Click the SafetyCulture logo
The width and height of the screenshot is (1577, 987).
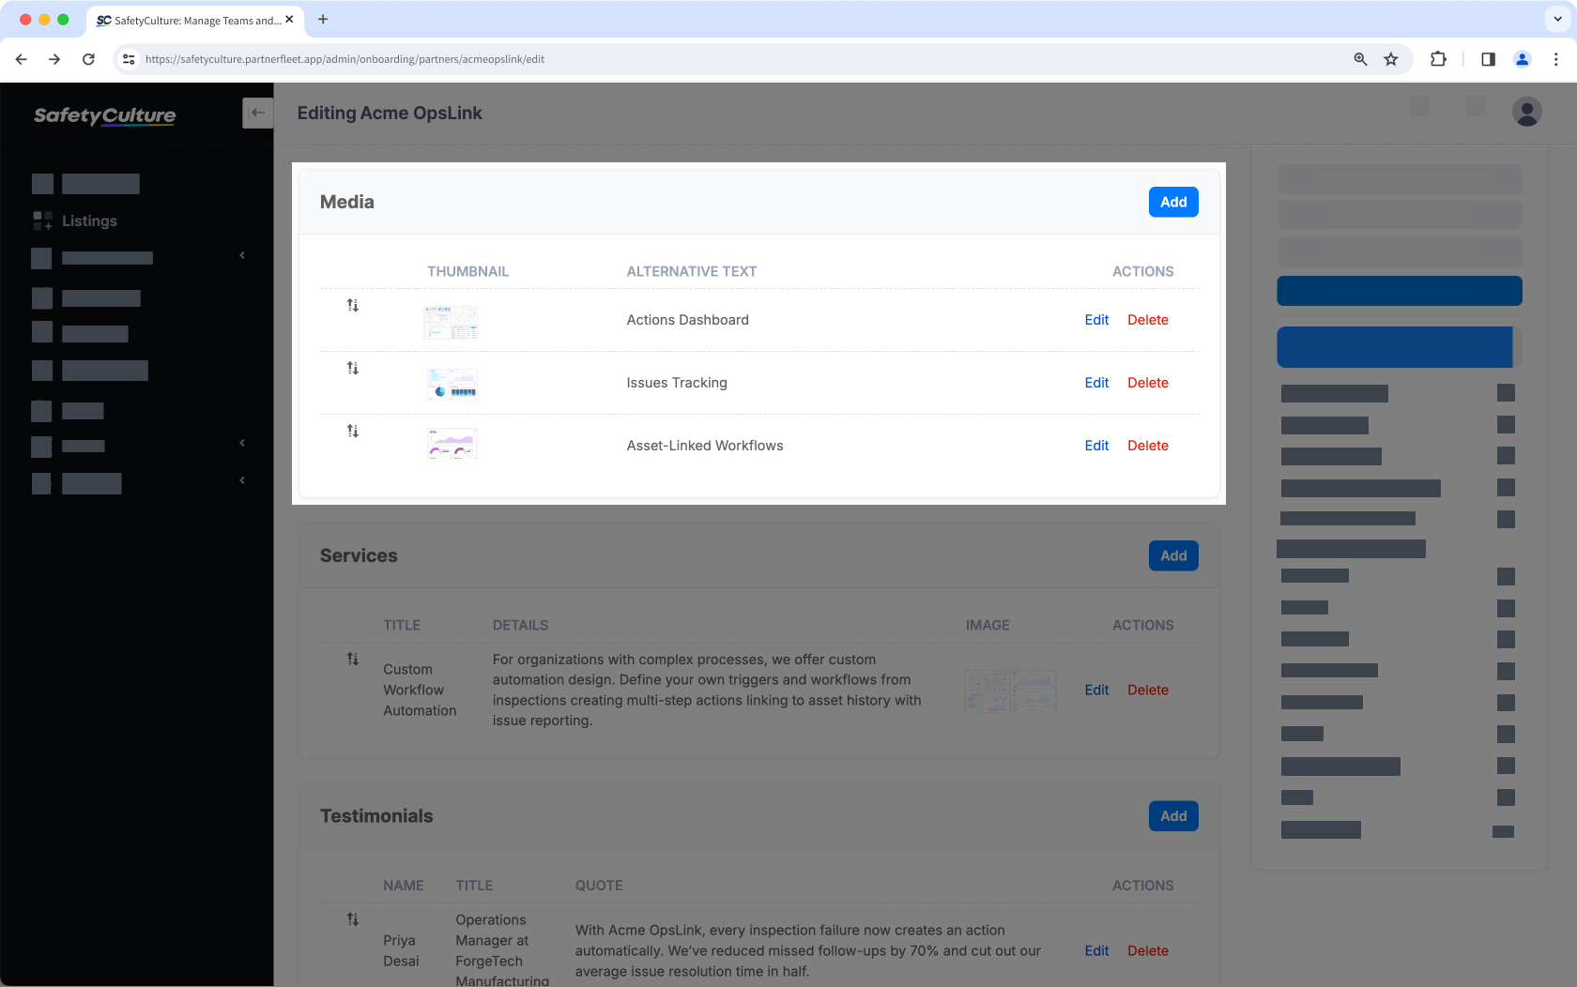point(104,115)
